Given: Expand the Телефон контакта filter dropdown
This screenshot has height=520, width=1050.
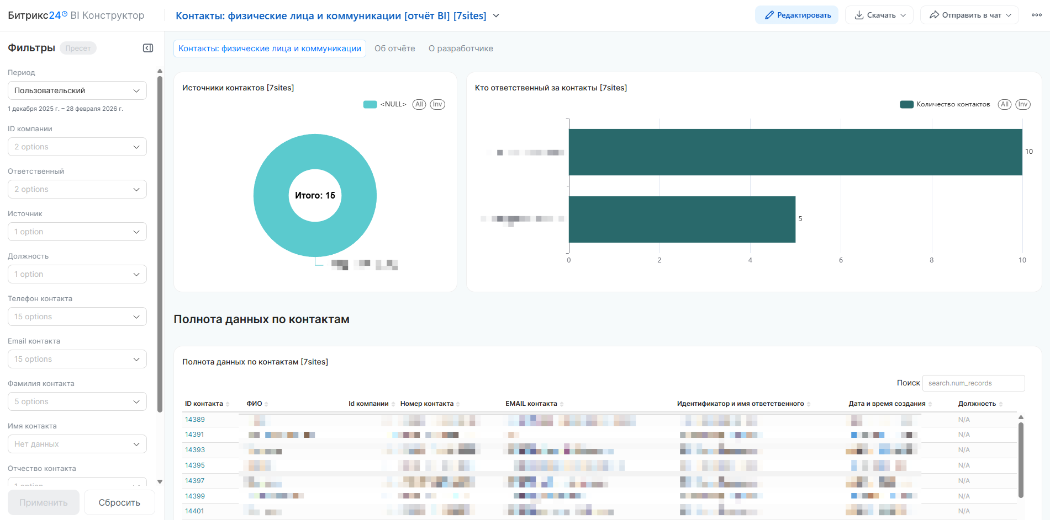Looking at the screenshot, I should point(77,317).
